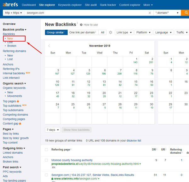The image size is (189, 182).
Task: Select One link per domain mode
Action: tap(83, 32)
